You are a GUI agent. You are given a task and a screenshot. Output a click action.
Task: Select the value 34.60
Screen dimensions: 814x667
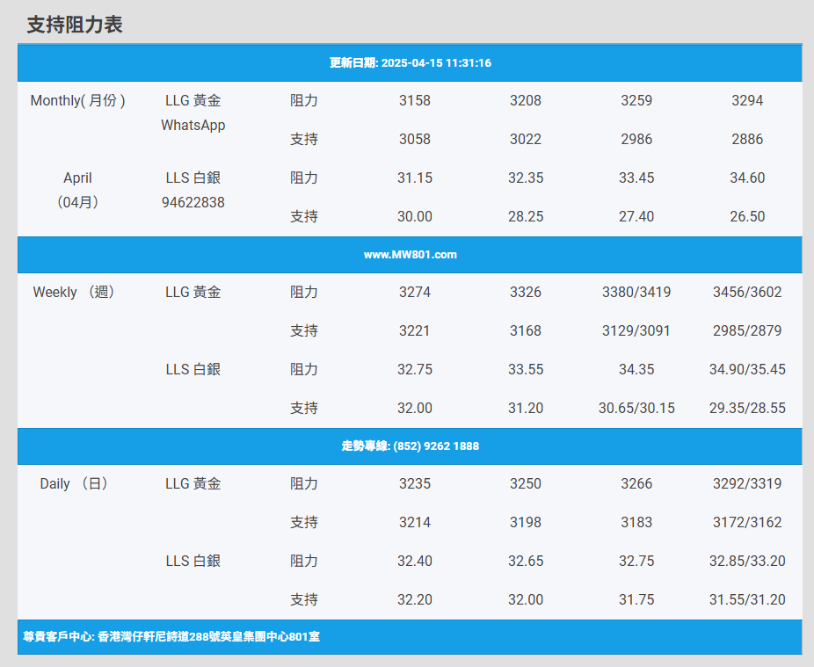[747, 178]
